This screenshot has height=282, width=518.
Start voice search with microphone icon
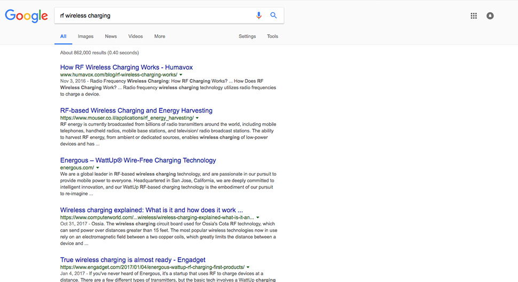258,15
